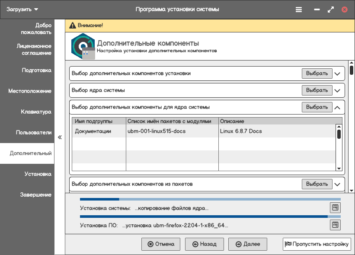Viewport: 355px width, 255px height.
Task: Toggle fullscreen with the expand arrows icon
Action: [x=331, y=9]
